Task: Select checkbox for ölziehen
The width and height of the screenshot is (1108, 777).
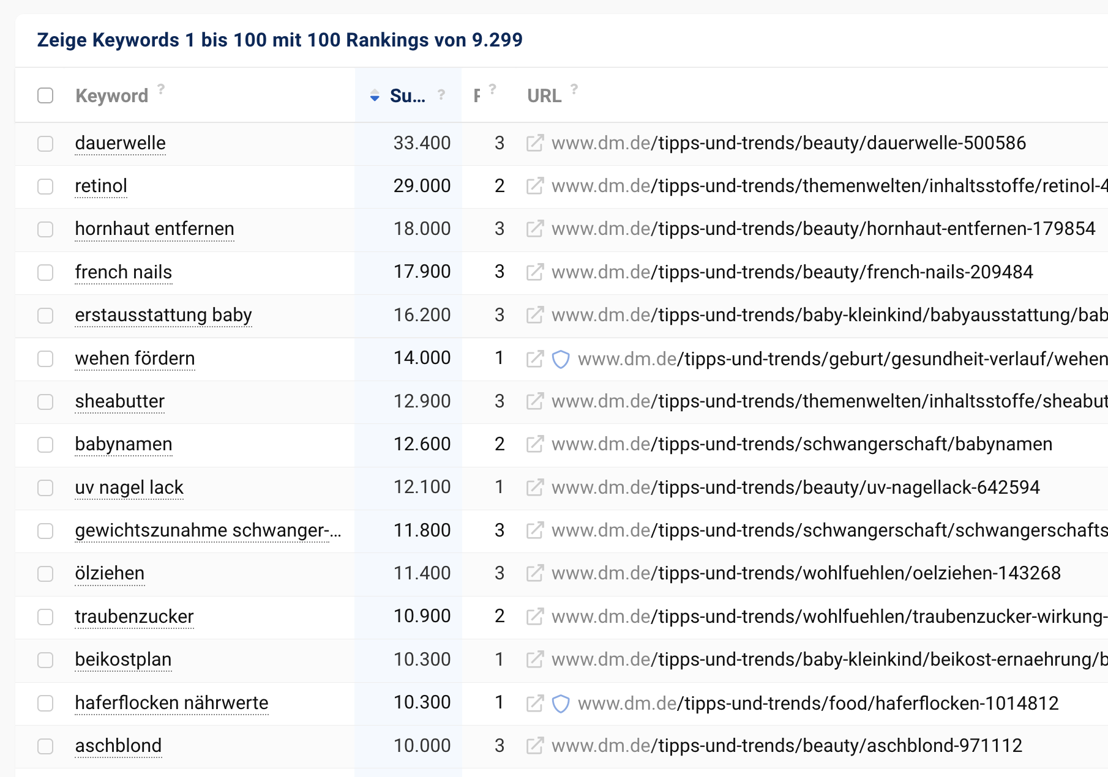Action: [x=45, y=574]
